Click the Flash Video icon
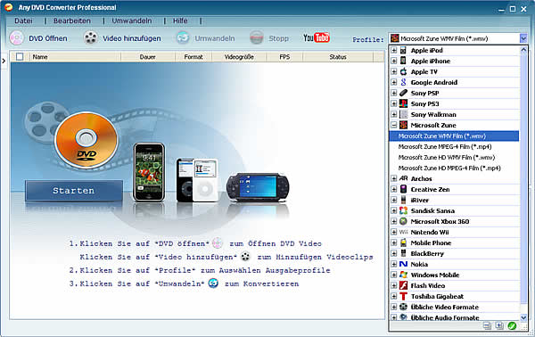 403,285
